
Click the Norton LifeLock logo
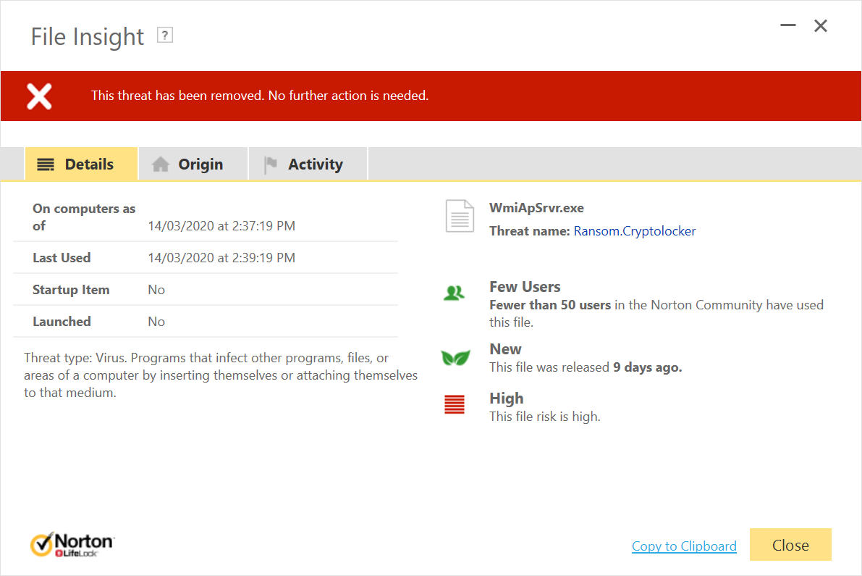pos(72,545)
